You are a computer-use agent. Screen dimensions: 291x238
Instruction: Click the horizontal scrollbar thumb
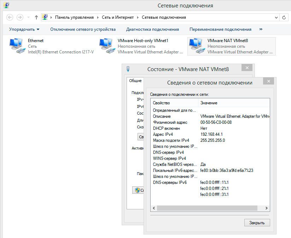[207, 208]
